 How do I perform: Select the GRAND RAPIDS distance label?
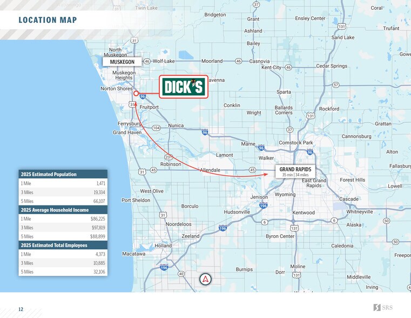click(295, 171)
